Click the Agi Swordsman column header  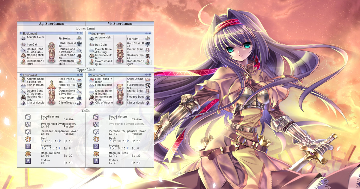point(51,23)
